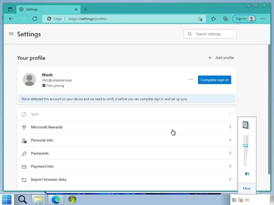Open the tab actions menu icon
This screenshot has height=205, width=274.
(x=10, y=9)
